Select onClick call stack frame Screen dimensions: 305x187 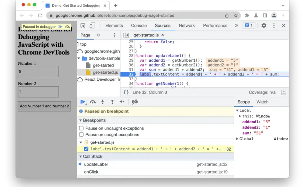[x=156, y=172]
